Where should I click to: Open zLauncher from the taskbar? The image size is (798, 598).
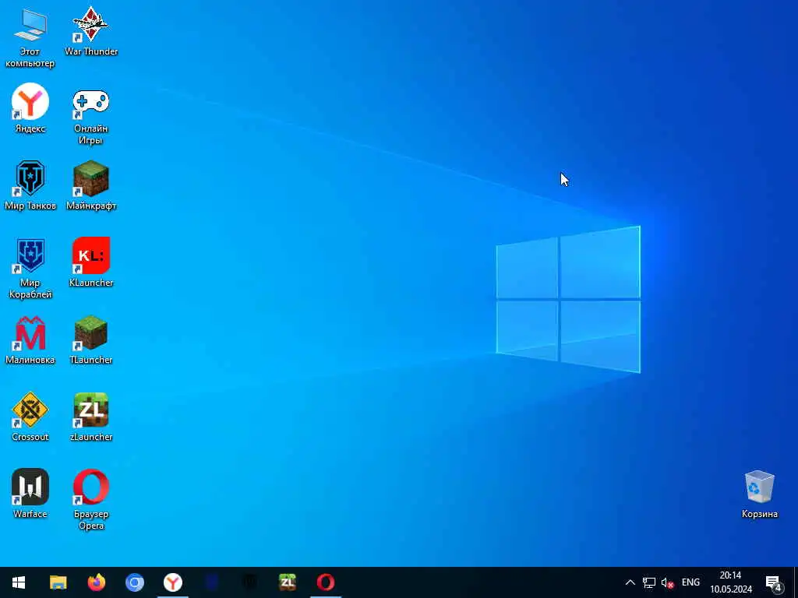(288, 582)
